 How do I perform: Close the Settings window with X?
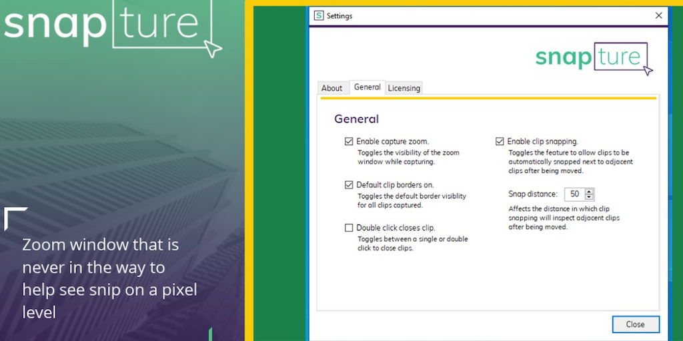click(x=658, y=16)
